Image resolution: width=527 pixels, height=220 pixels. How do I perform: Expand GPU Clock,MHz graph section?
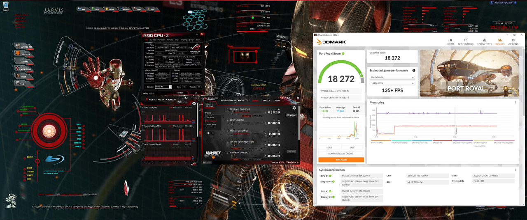[142, 108]
